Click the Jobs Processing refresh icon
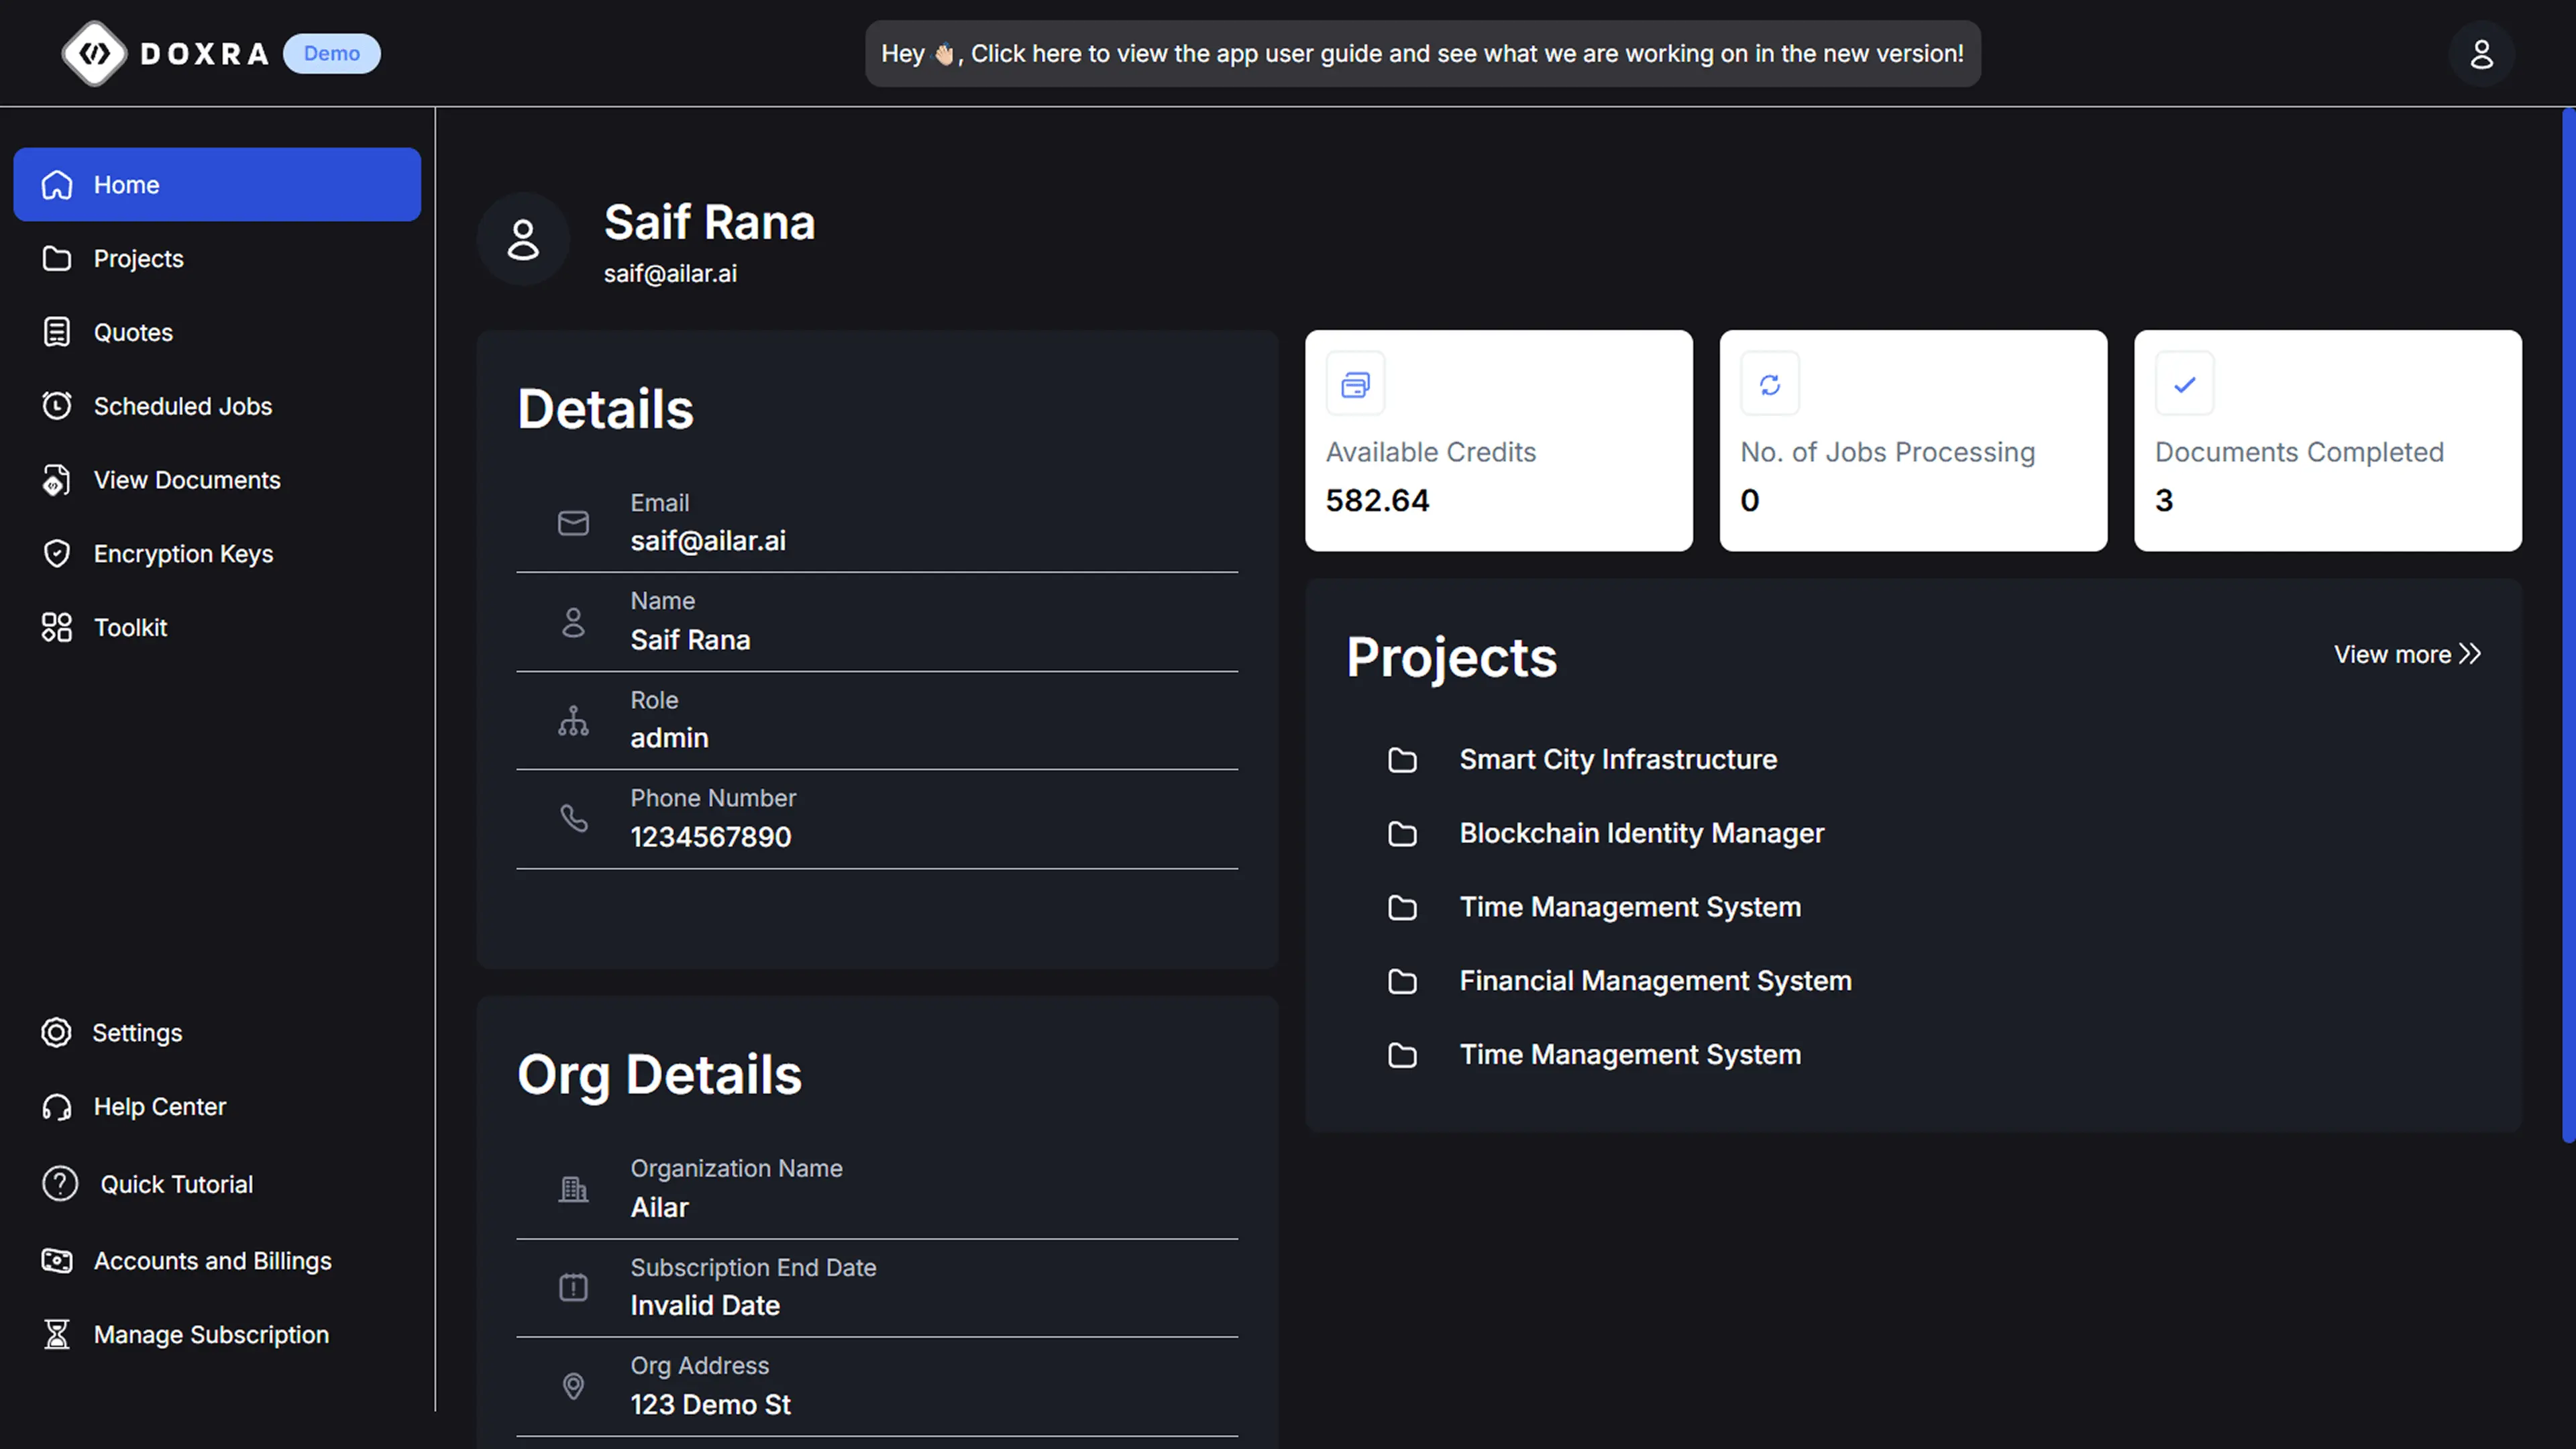The height and width of the screenshot is (1449, 2576). point(1770,384)
